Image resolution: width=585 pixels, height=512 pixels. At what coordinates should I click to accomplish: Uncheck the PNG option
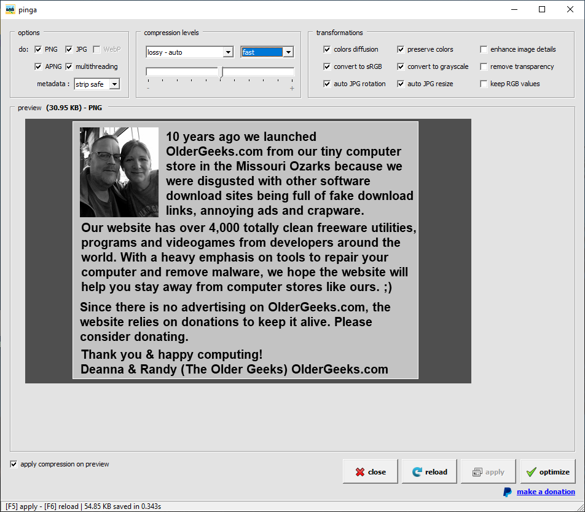point(38,49)
